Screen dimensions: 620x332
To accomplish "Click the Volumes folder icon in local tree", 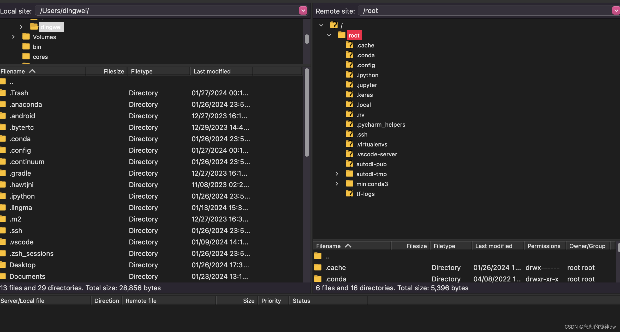I will pos(26,37).
